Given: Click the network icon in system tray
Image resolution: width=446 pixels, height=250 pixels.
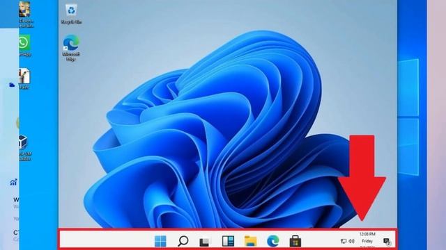Looking at the screenshot, I should (344, 241).
